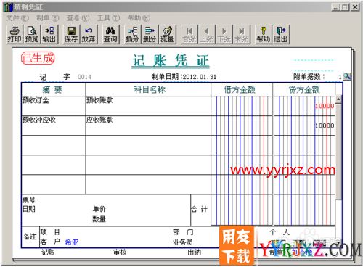
Task: Discard changes using 放弃 icon
Action: click(89, 34)
